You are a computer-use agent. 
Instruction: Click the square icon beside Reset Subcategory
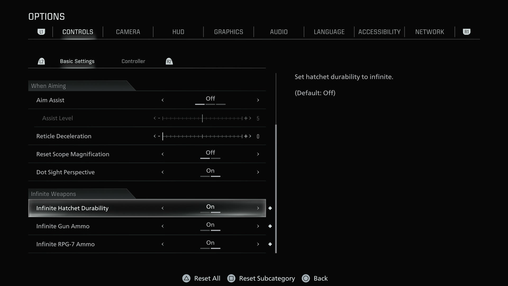231,278
